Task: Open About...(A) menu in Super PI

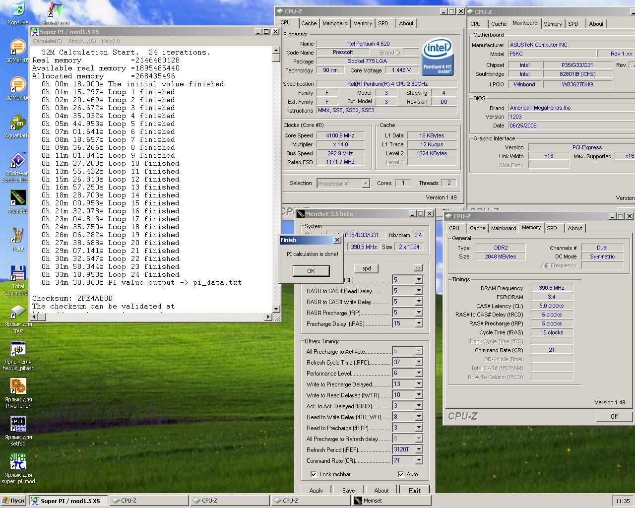Action: pyautogui.click(x=82, y=41)
